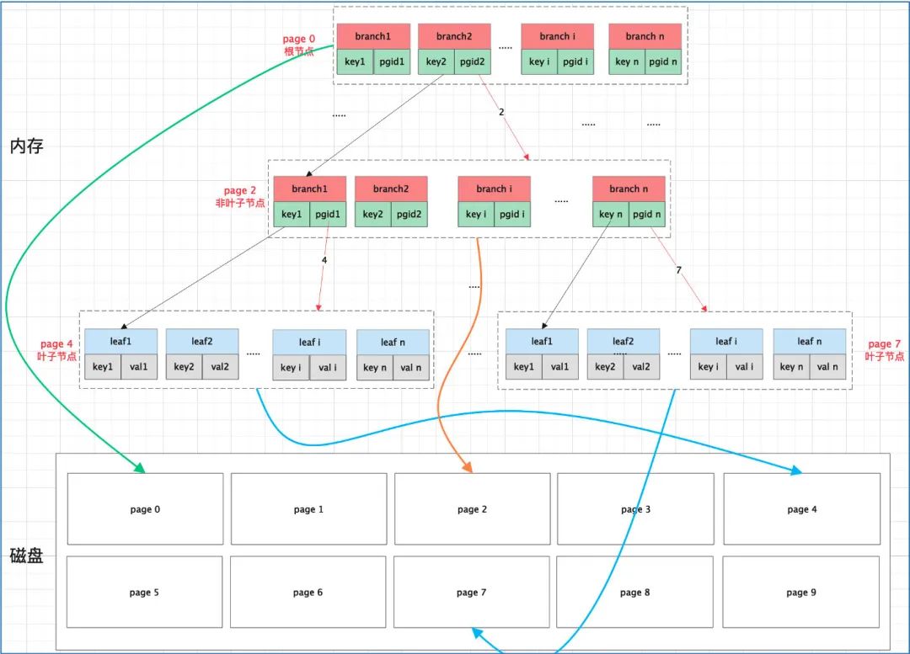Click the branch i node in page 2
The height and width of the screenshot is (654, 910).
click(494, 189)
